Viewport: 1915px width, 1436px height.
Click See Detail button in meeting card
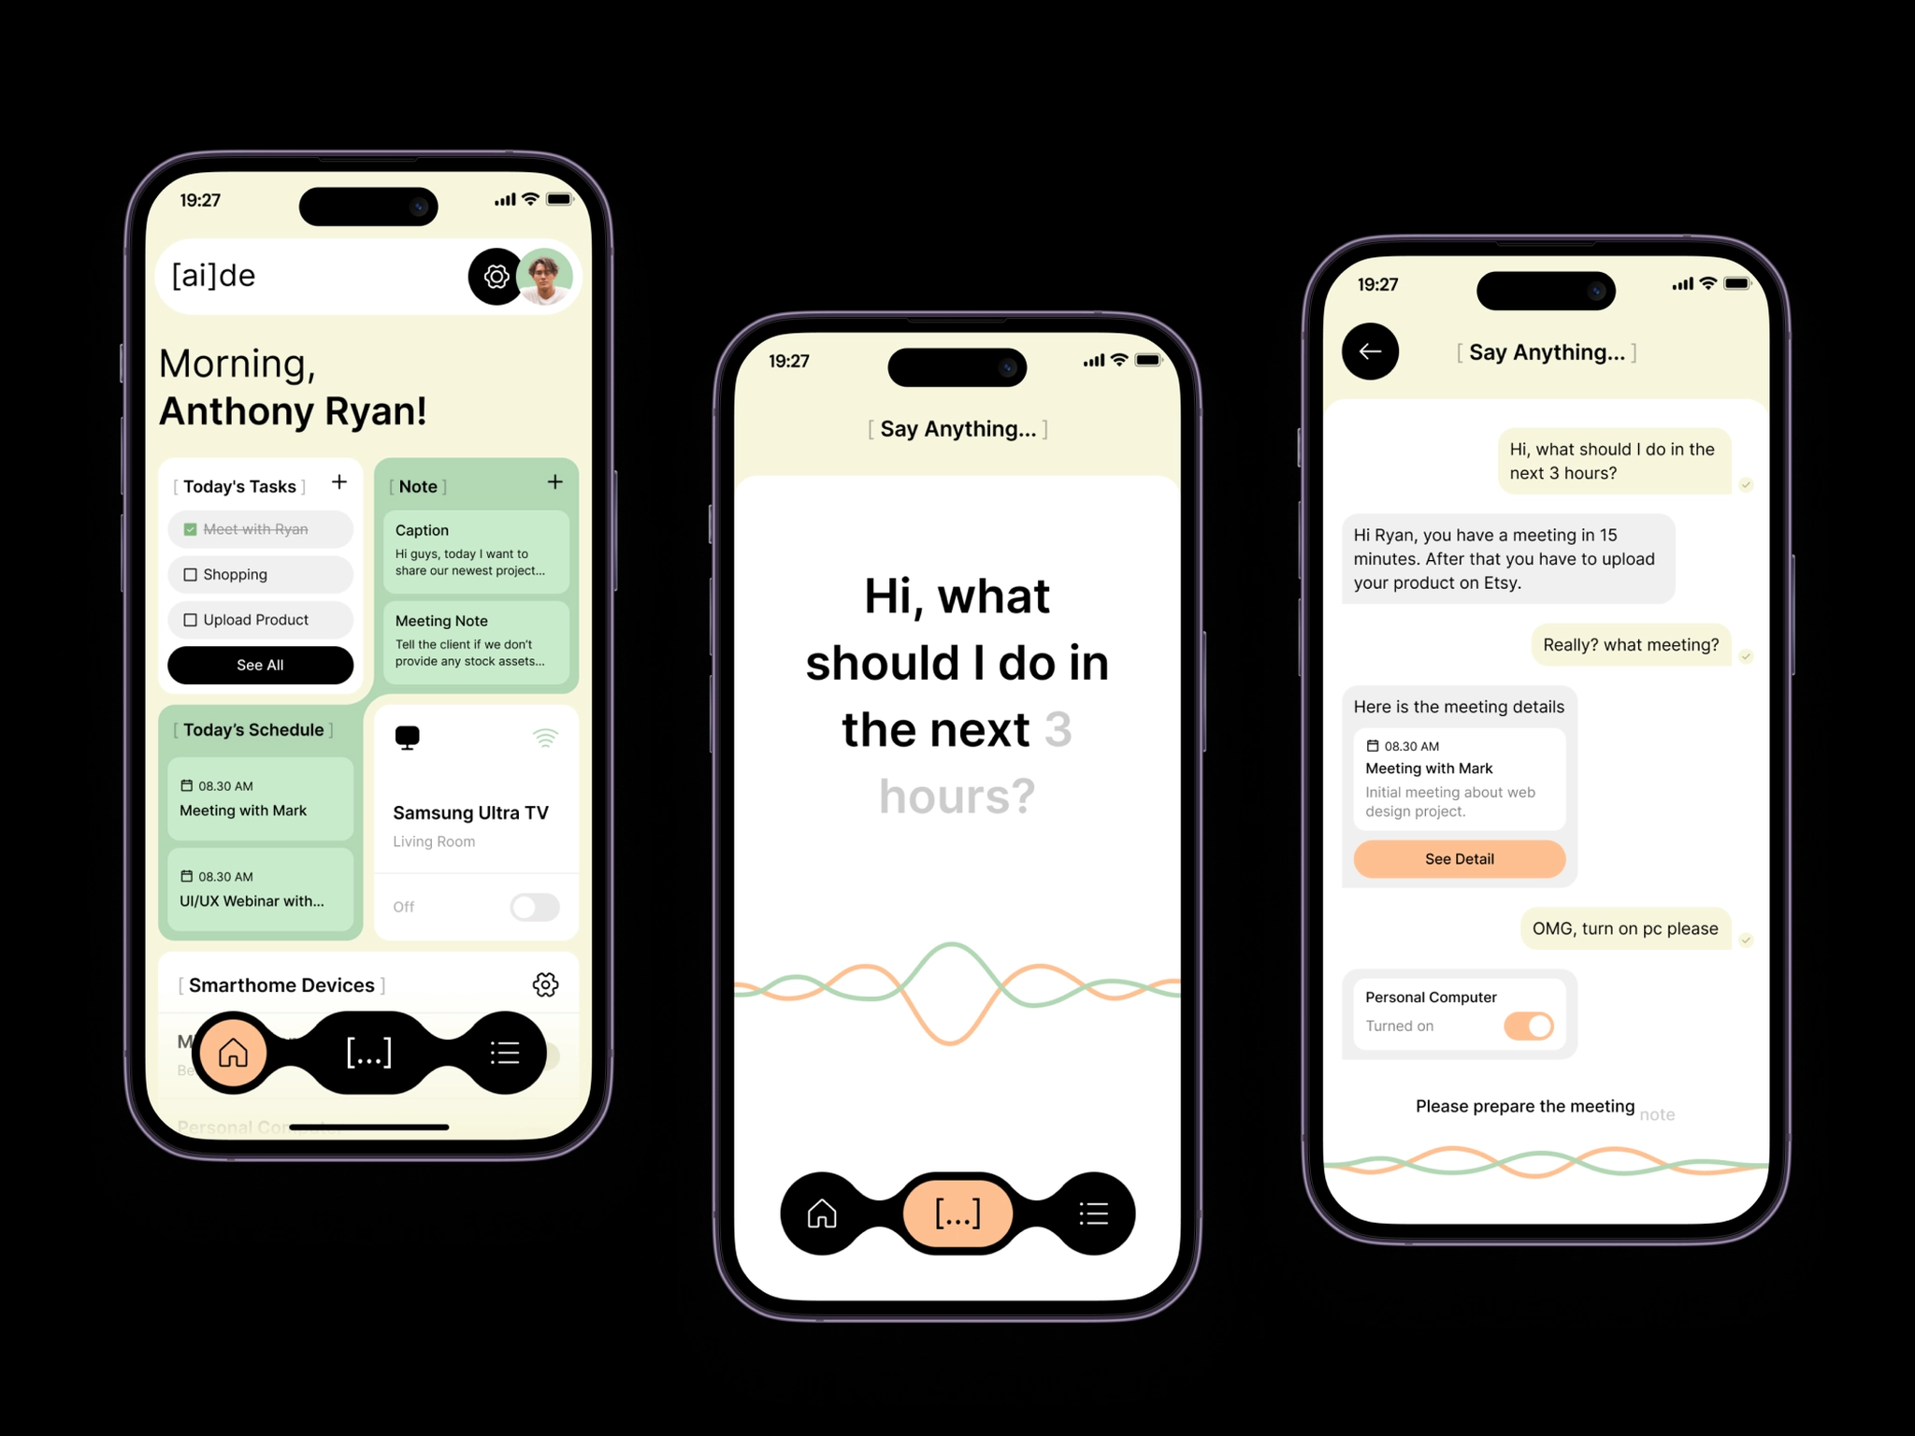click(1460, 858)
